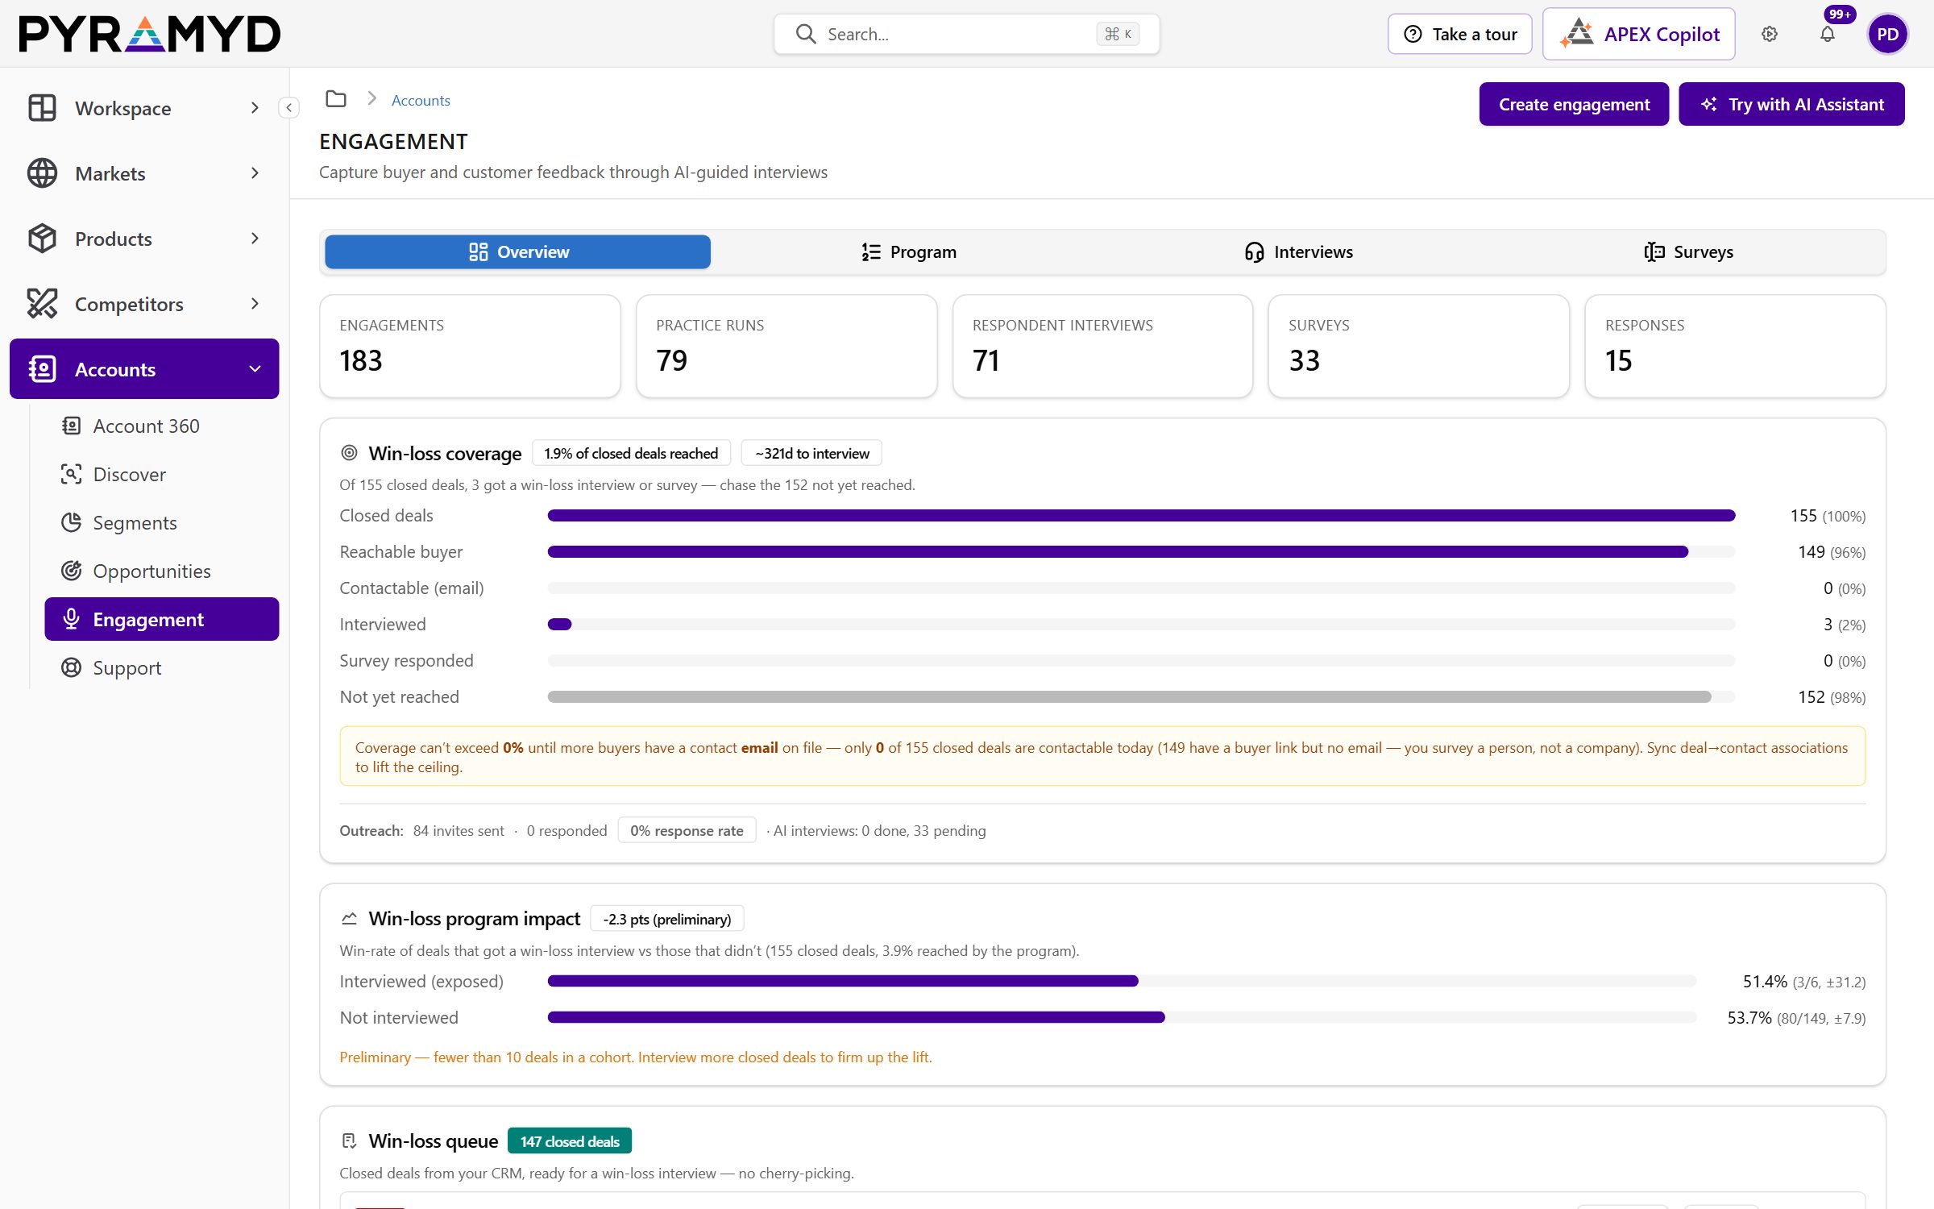The image size is (1934, 1209).
Task: Click the Opportunities target icon
Action: click(x=72, y=571)
